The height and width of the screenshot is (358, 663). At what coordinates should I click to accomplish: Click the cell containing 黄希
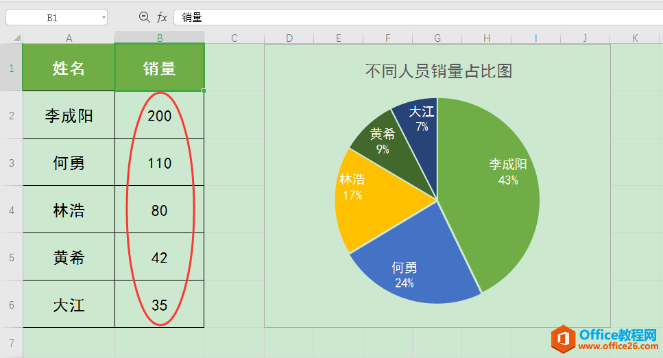click(69, 257)
